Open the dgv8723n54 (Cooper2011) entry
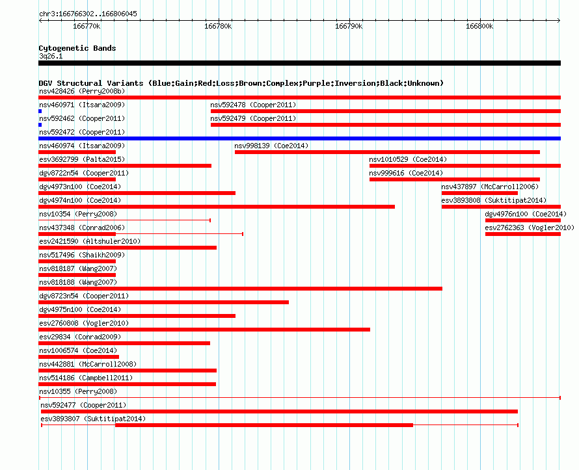579x470 pixels. pyautogui.click(x=84, y=296)
